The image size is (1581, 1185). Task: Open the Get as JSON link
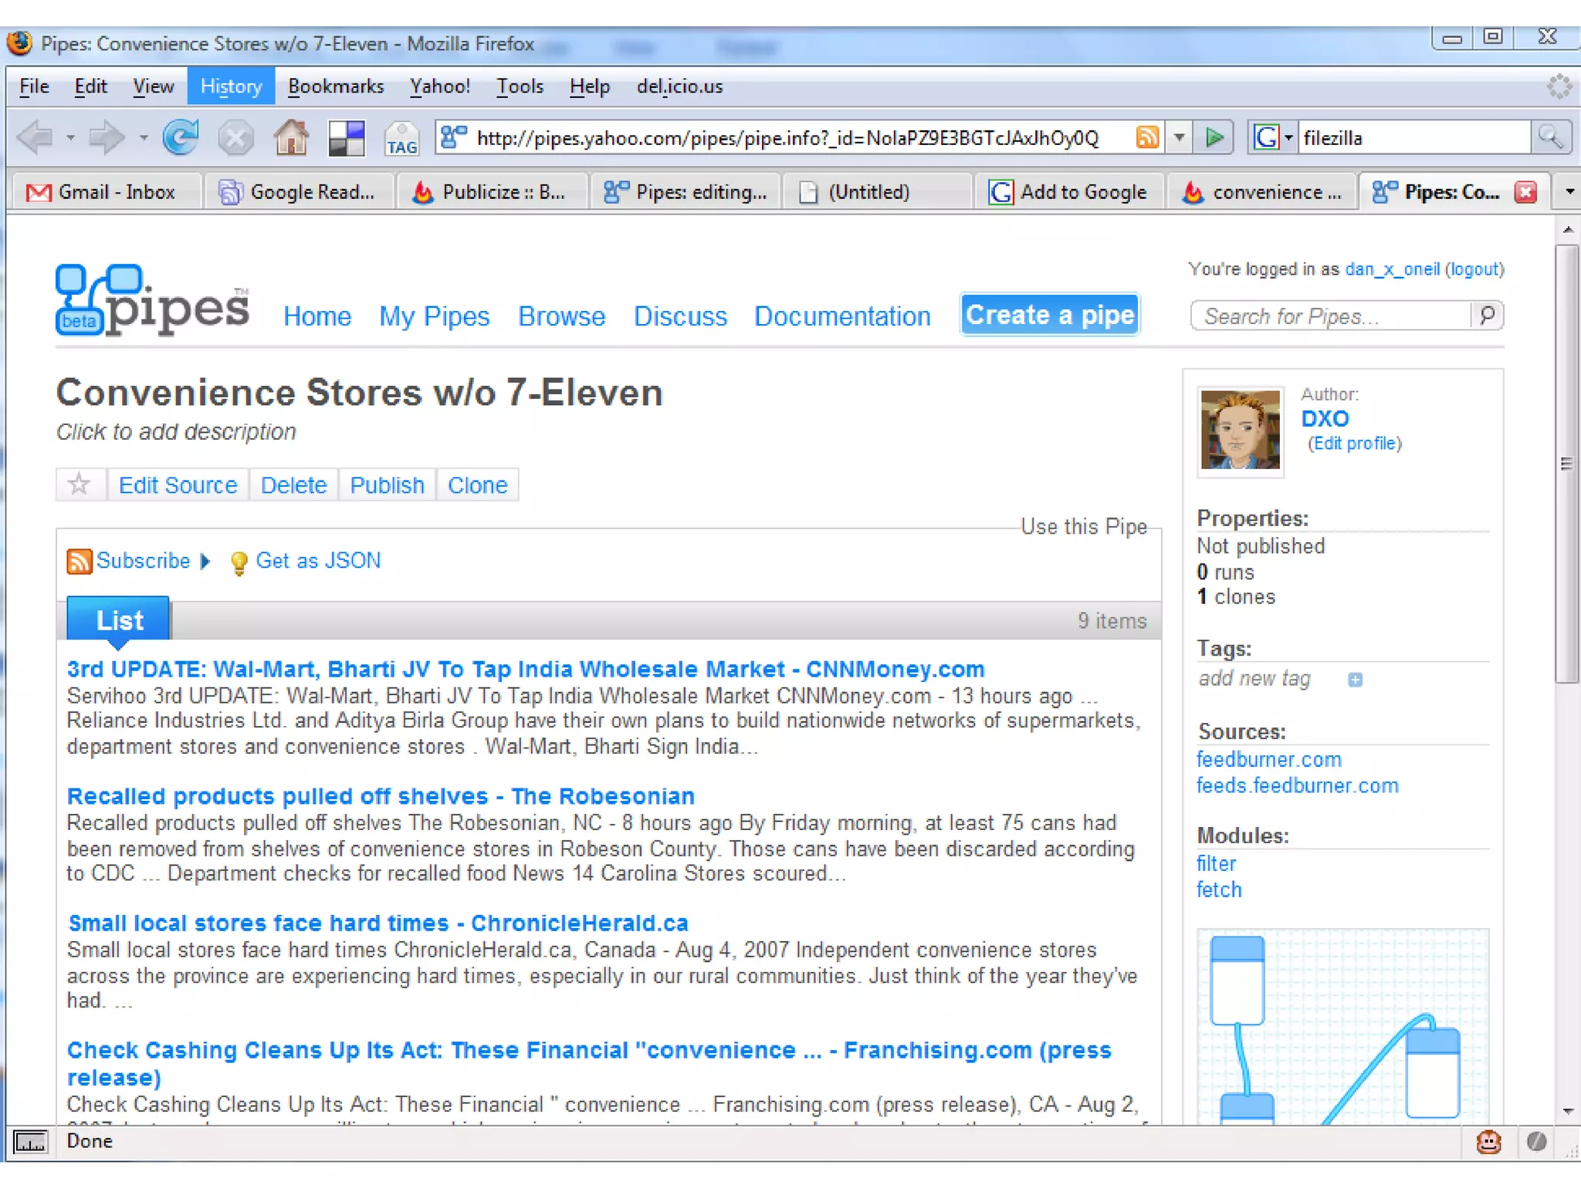[x=317, y=561]
